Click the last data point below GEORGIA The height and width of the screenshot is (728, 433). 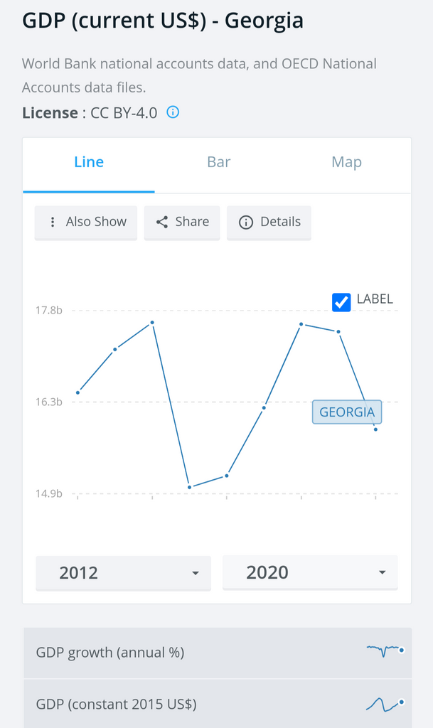click(375, 429)
